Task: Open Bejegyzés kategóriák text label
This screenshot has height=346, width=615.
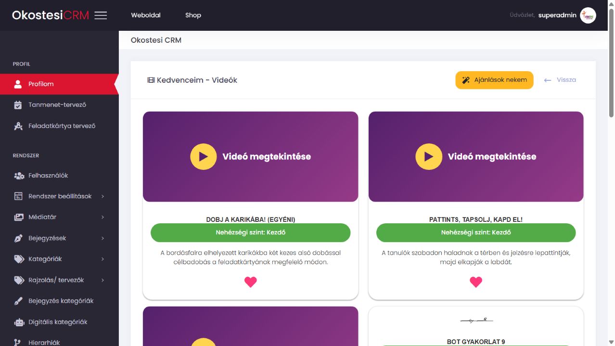Action: pos(61,301)
